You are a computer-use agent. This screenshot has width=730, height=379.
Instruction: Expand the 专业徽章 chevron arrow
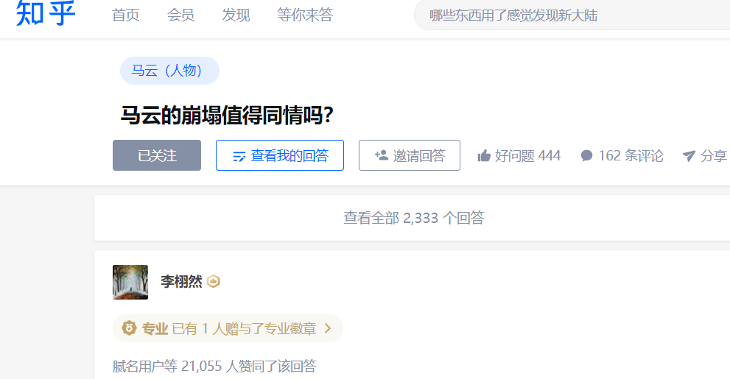pos(328,328)
